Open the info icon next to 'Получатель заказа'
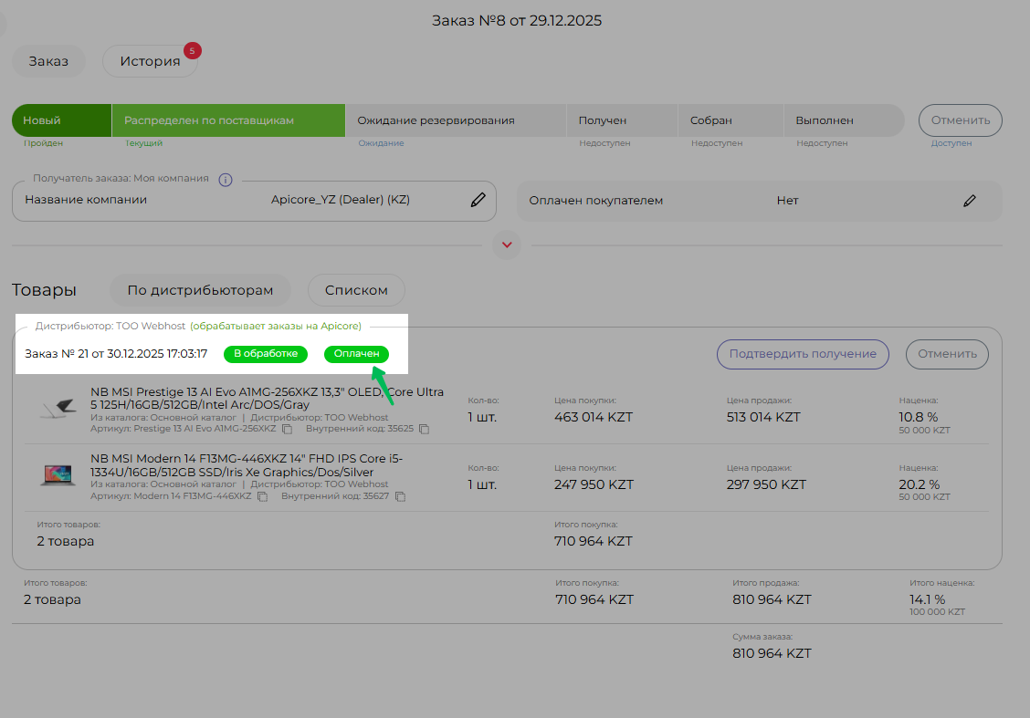Screen dimensions: 1030x718 [226, 180]
